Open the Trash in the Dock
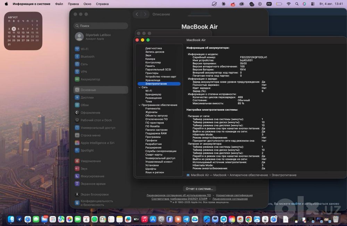347x226 pixels. (x=336, y=219)
